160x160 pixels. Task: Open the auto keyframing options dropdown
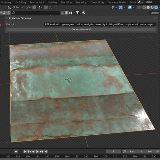pos(20,152)
